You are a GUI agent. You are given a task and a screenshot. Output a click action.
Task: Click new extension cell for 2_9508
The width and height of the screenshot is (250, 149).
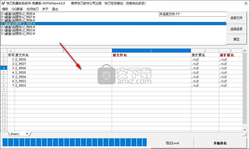[x=231, y=59]
